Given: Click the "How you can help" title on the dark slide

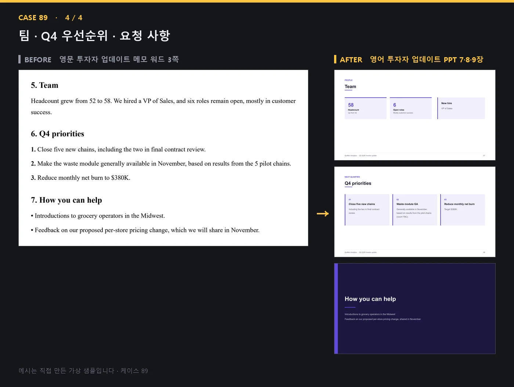Looking at the screenshot, I should (x=370, y=299).
